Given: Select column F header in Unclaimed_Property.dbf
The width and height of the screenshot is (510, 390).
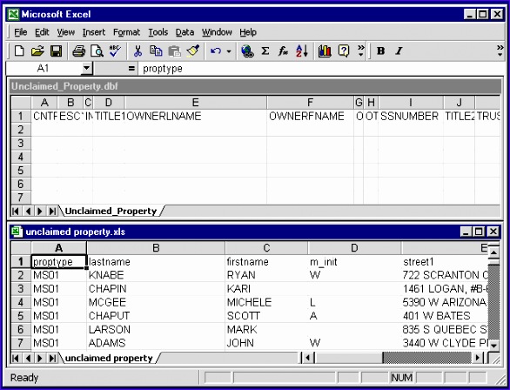Looking at the screenshot, I should coord(311,103).
